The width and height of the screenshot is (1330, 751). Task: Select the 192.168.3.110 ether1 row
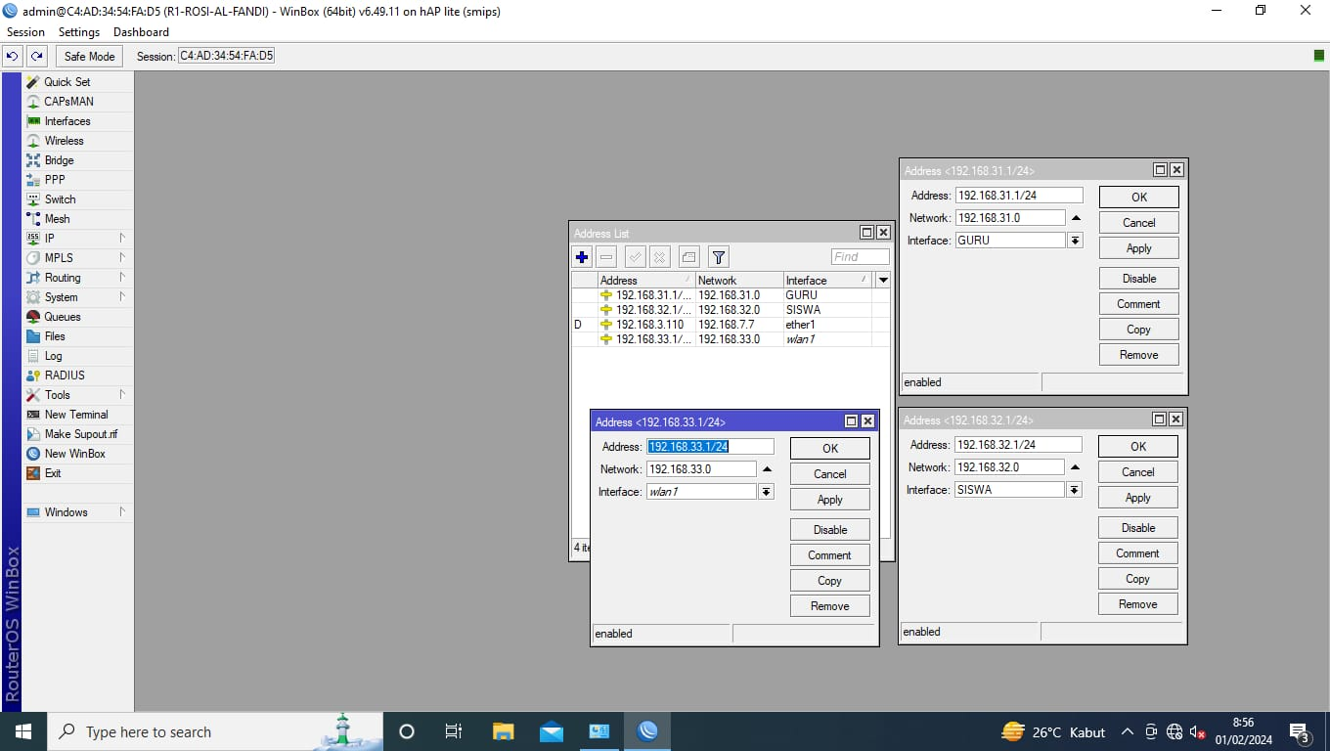pyautogui.click(x=731, y=325)
